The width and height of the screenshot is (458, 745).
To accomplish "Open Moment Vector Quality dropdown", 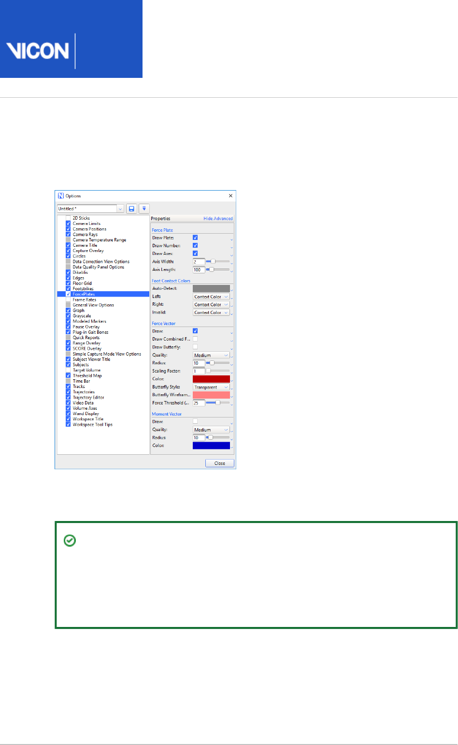I will pyautogui.click(x=211, y=430).
